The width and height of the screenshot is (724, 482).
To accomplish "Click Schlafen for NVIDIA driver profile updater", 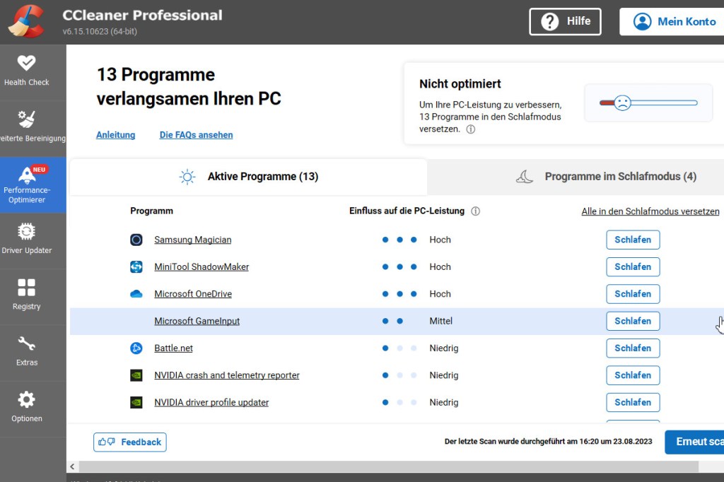I will [633, 403].
